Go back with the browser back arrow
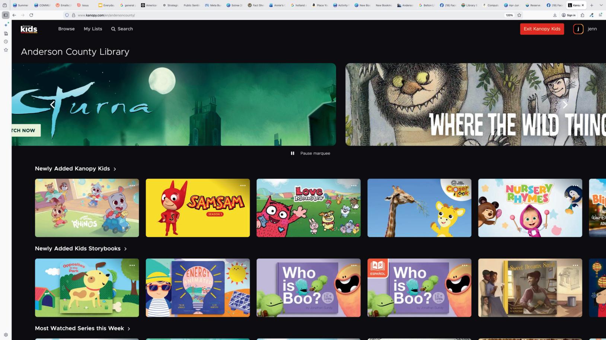 (x=14, y=15)
